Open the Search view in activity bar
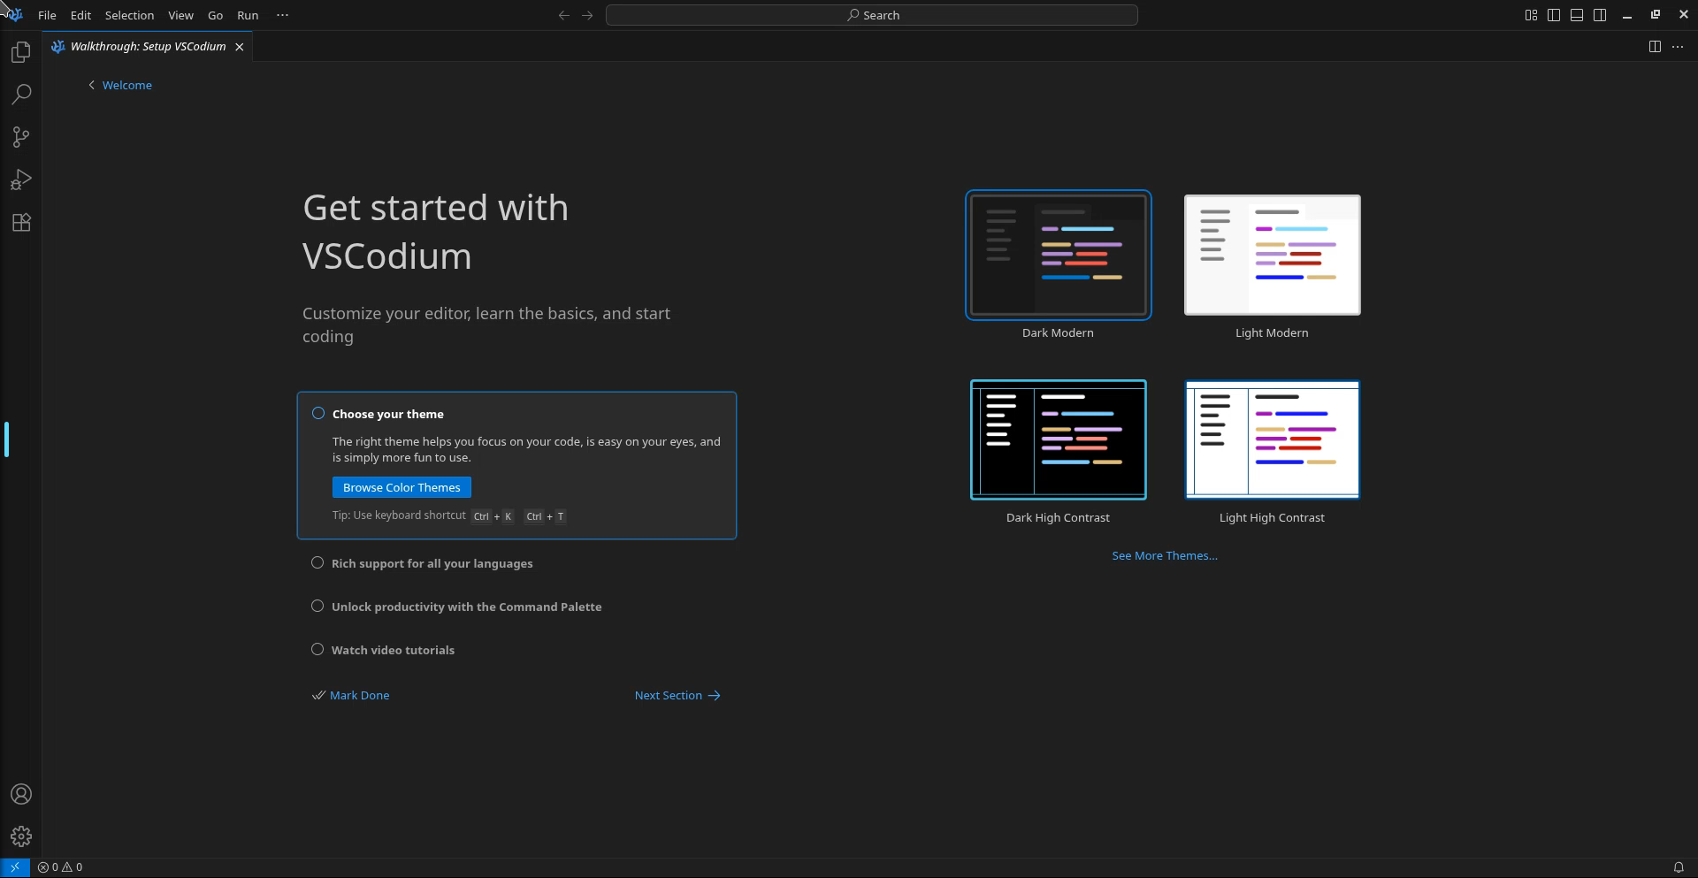This screenshot has height=878, width=1698. click(21, 95)
